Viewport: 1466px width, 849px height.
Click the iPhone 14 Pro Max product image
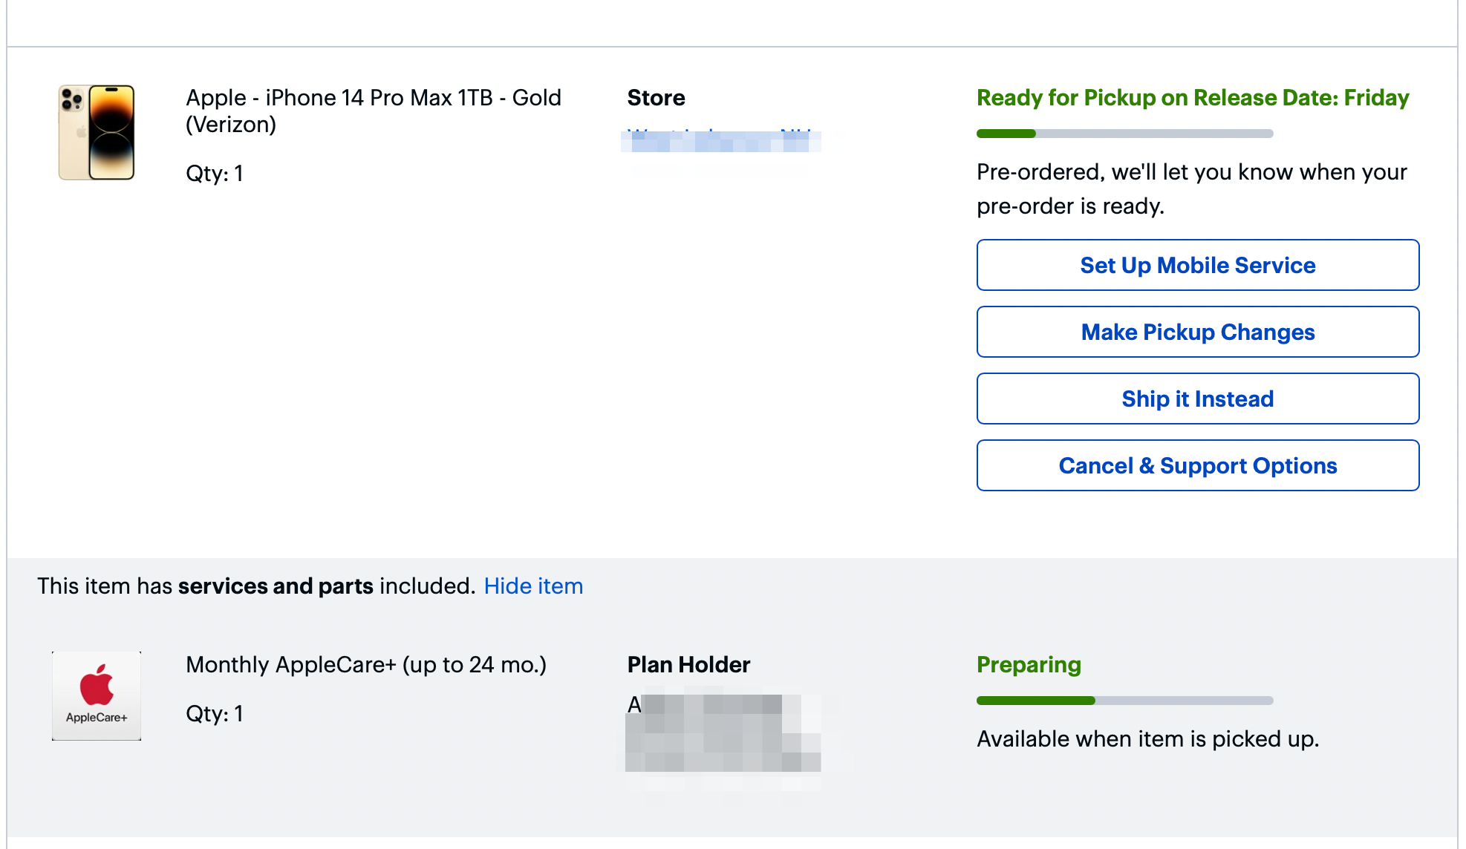(97, 132)
